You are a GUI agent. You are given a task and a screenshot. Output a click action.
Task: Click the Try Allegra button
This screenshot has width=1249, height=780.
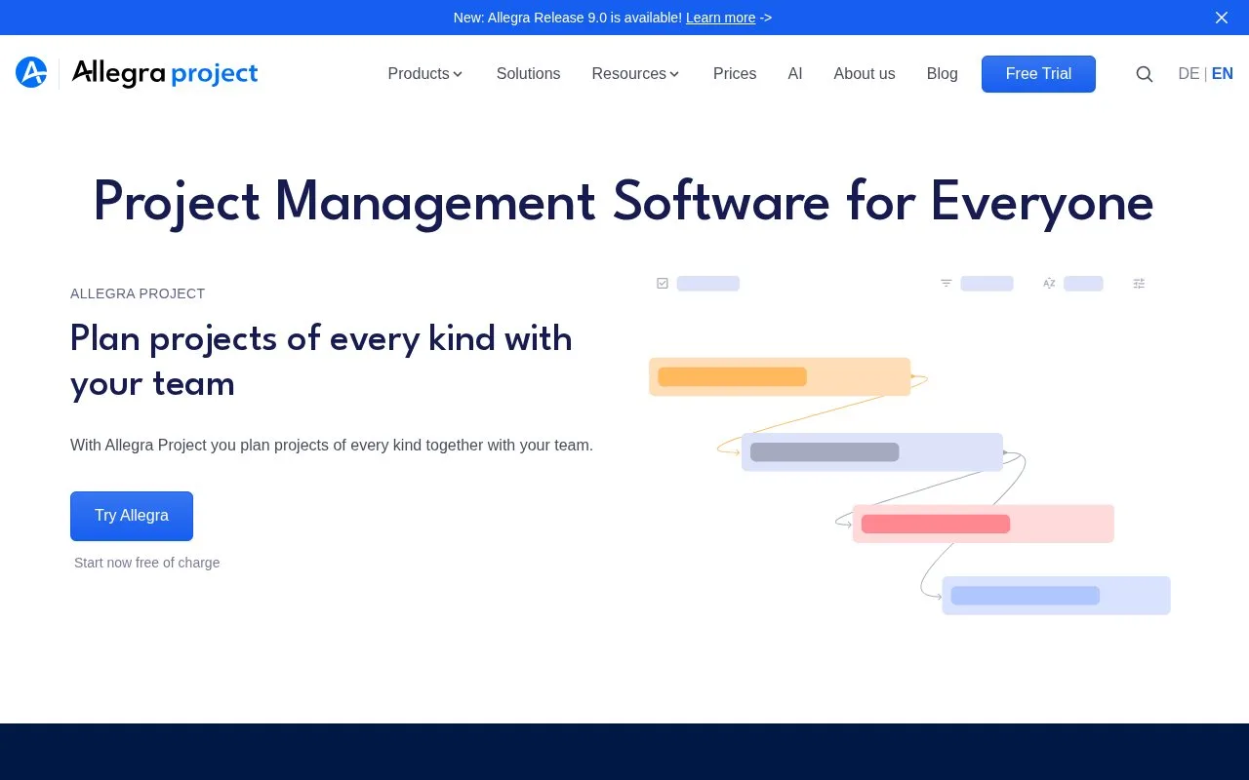pos(132,516)
